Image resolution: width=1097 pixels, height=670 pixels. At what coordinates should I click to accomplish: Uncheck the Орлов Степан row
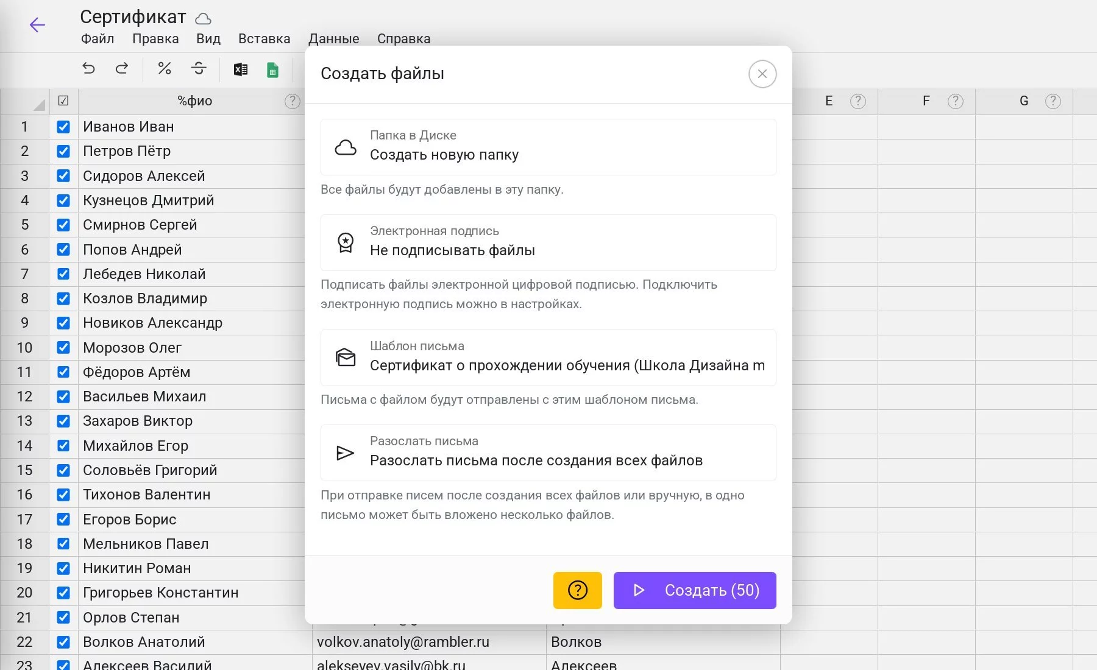(63, 618)
